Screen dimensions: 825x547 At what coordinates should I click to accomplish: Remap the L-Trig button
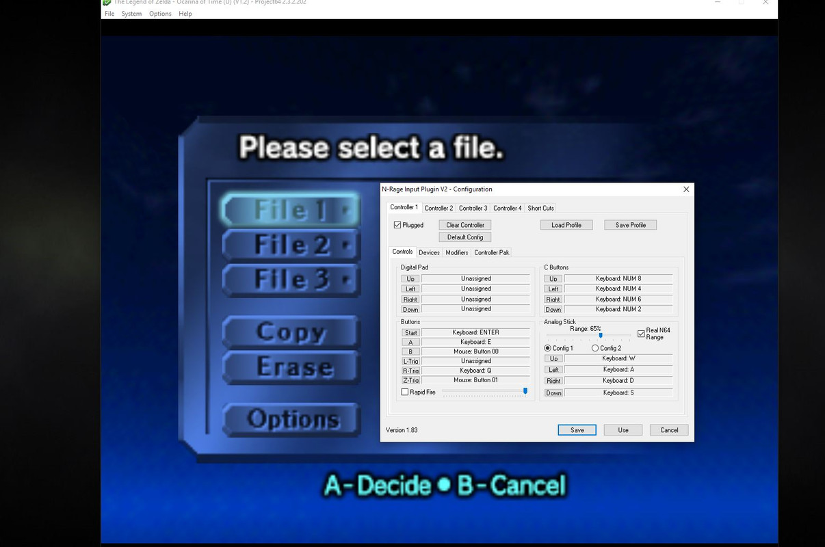point(410,362)
